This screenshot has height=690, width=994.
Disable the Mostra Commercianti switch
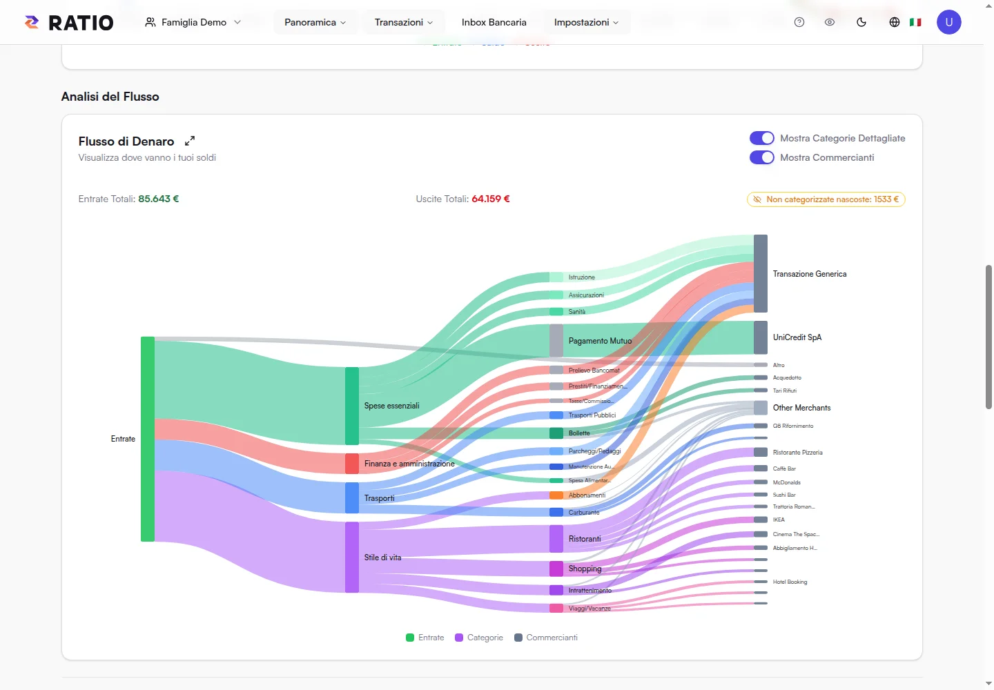pyautogui.click(x=762, y=157)
